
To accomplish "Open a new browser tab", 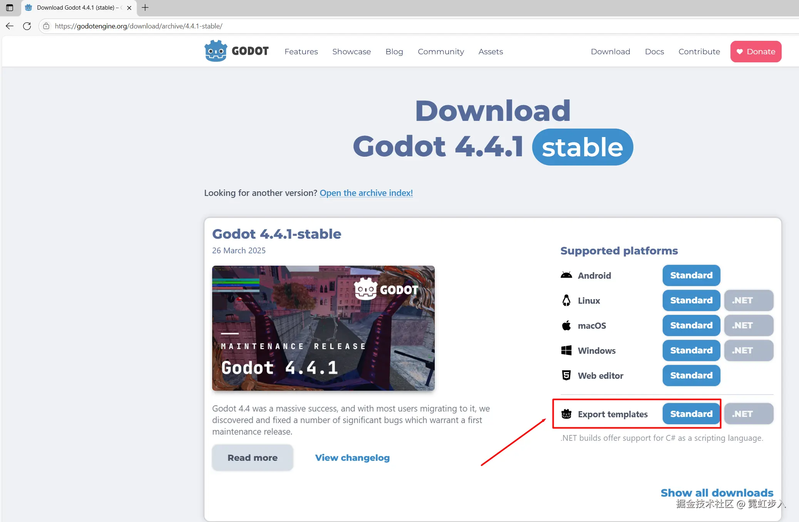I will click(x=145, y=8).
